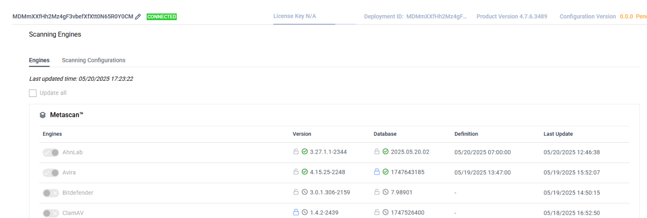Toggle the AhnLab engine switch
Screen dimensions: 647x218
(51, 152)
